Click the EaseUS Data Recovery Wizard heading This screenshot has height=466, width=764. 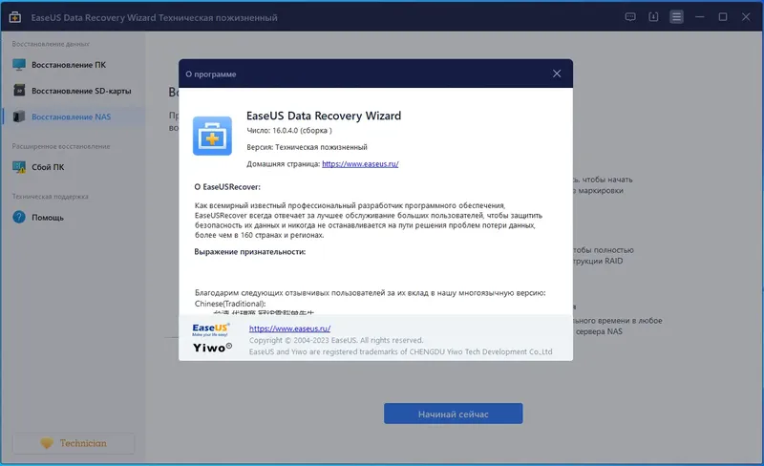tap(324, 116)
